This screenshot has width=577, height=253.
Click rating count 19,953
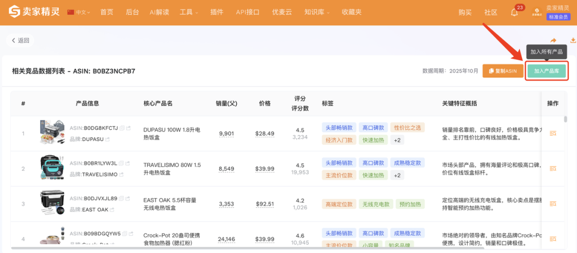pyautogui.click(x=300, y=172)
